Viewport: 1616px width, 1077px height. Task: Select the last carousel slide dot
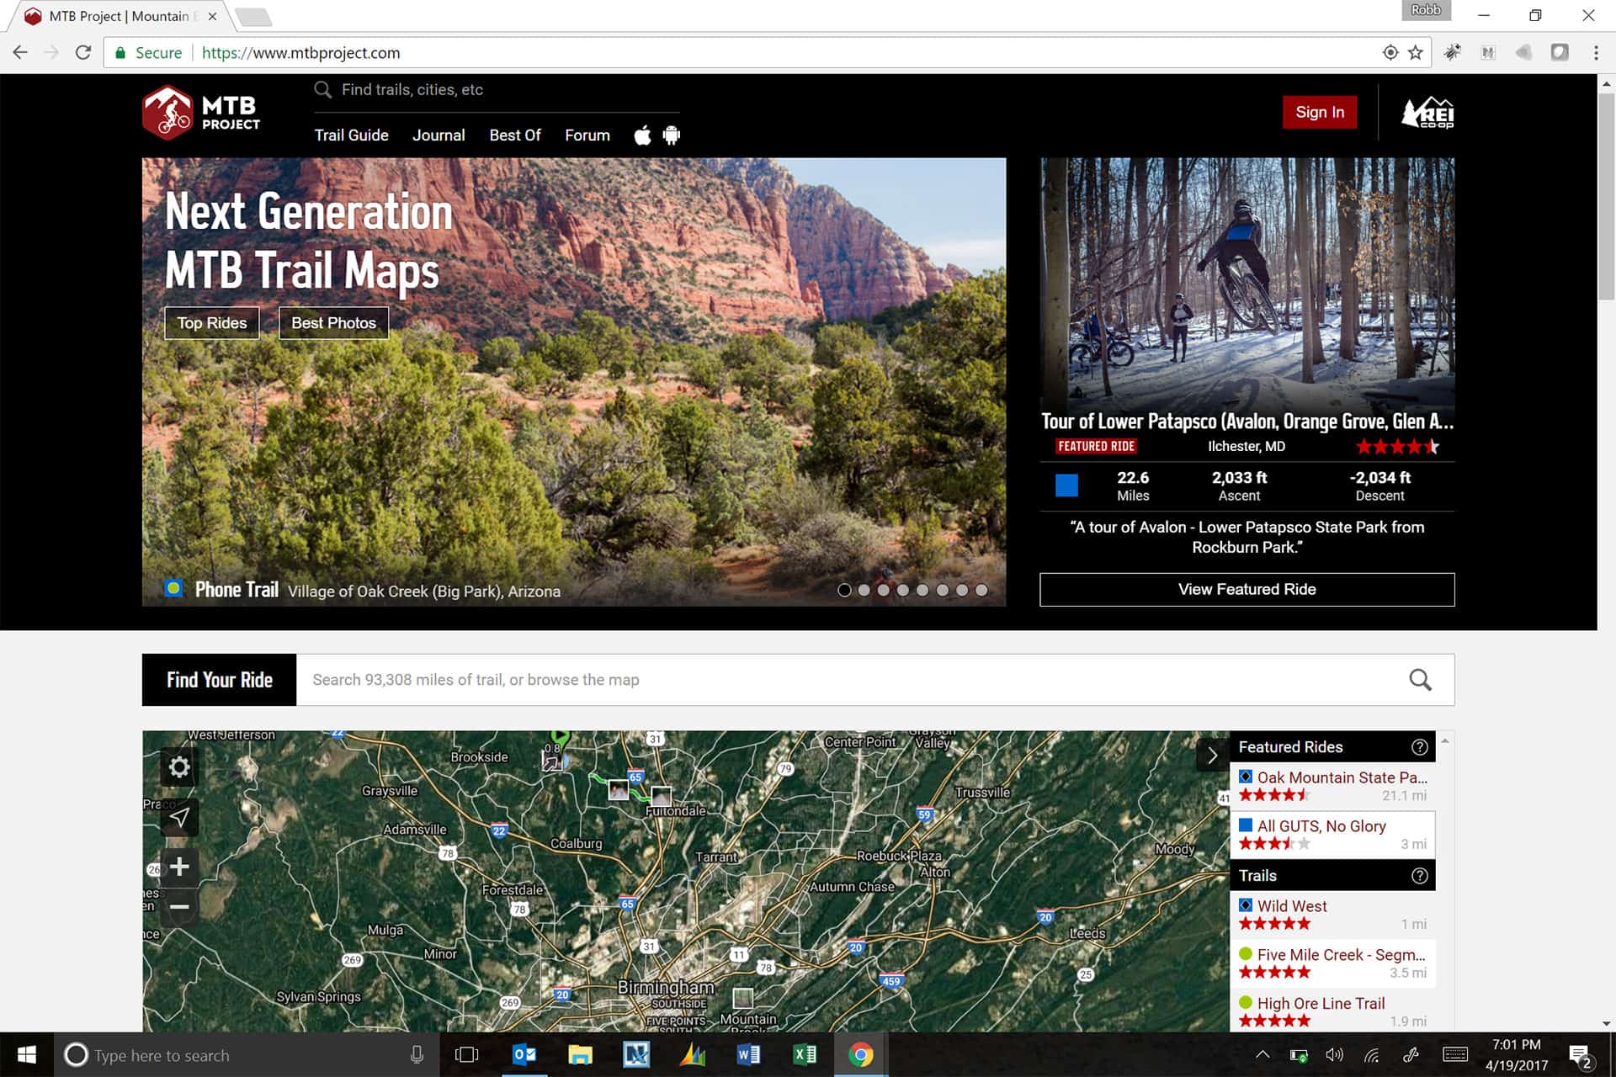981,590
